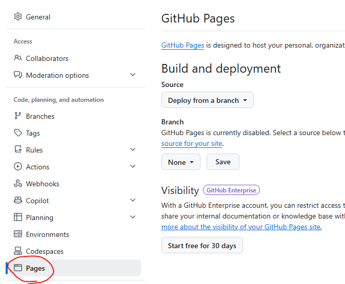This screenshot has height=284, width=345.
Task: Open Environments settings
Action: pyautogui.click(x=75, y=234)
